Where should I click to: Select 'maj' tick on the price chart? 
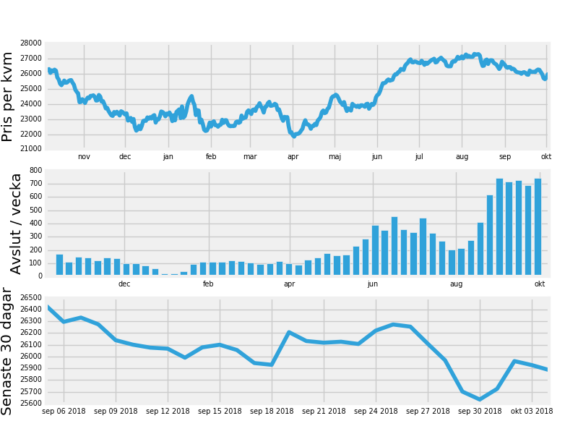[x=335, y=157]
